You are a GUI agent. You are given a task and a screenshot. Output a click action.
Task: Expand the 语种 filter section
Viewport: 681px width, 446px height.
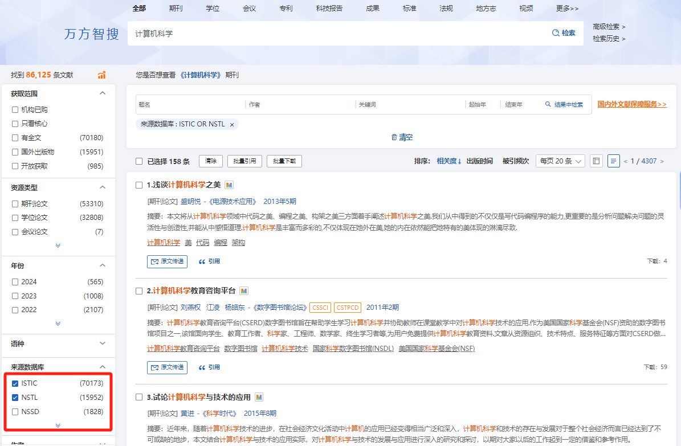click(103, 343)
